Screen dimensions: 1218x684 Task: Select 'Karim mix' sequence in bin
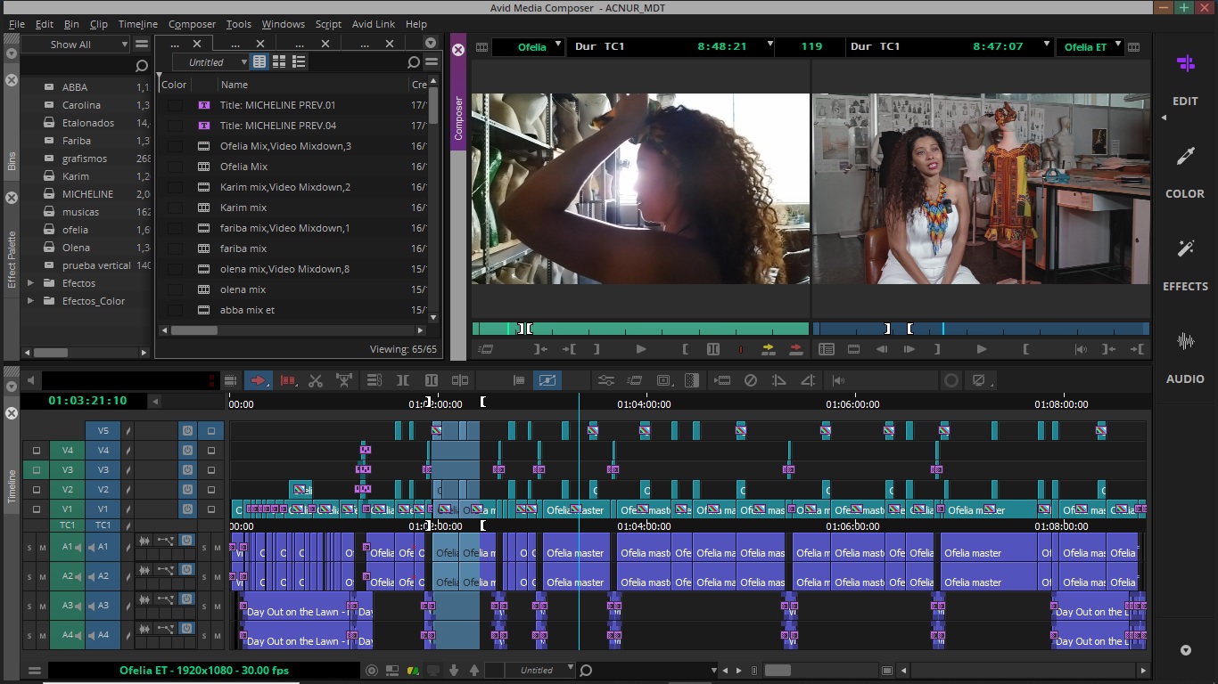point(243,208)
